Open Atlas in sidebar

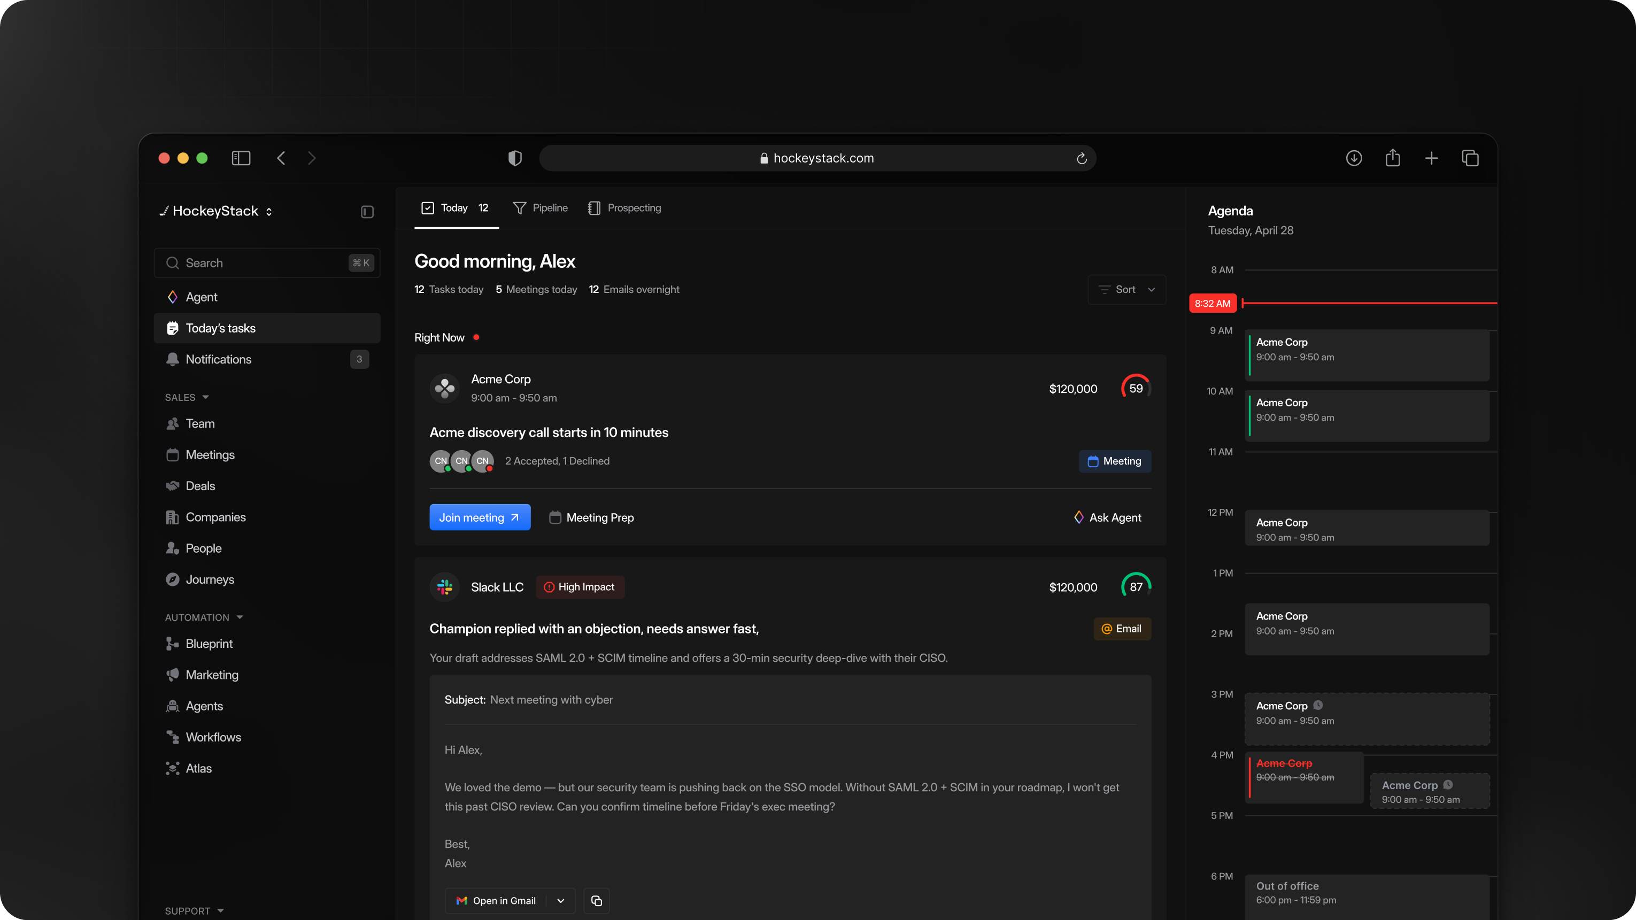tap(267, 768)
